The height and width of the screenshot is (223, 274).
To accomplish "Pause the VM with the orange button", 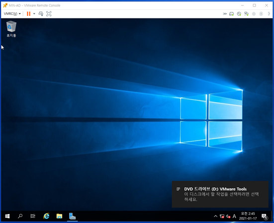I will [28, 14].
